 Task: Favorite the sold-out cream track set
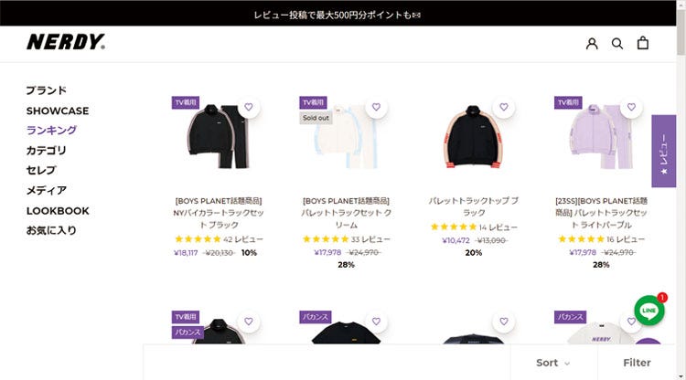(x=376, y=107)
